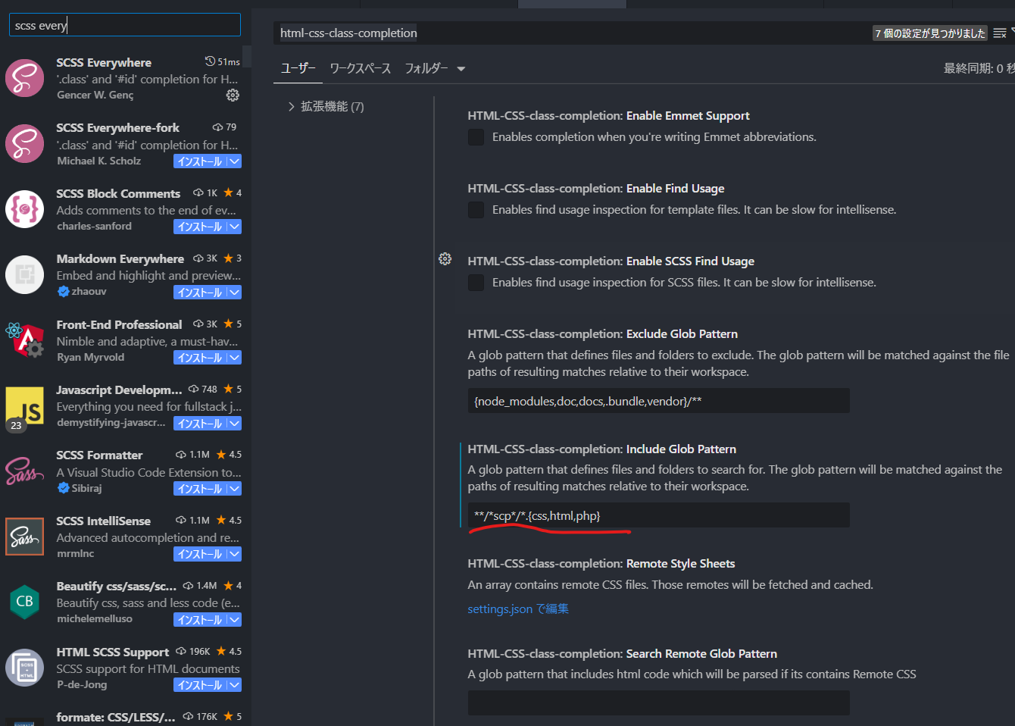The image size is (1015, 726).
Task: Click gear icon beside Enable SCSS Find Usage
Action: 445,259
